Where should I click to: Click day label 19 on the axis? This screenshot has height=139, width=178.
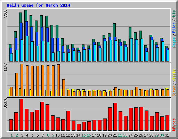point(104,135)
